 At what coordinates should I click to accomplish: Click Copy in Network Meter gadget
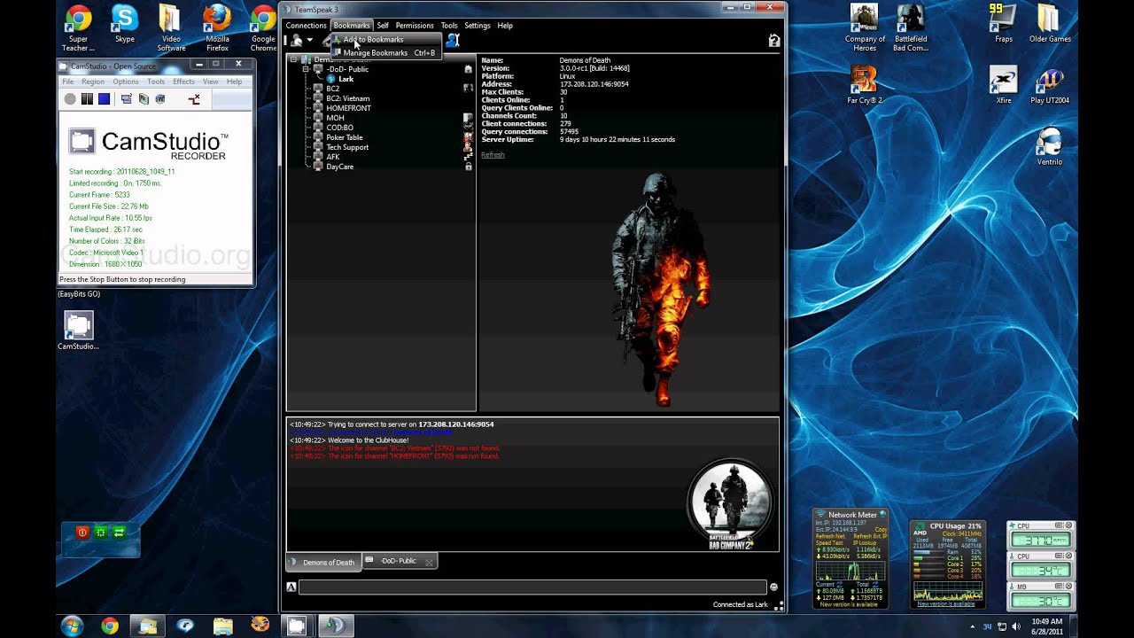click(881, 529)
